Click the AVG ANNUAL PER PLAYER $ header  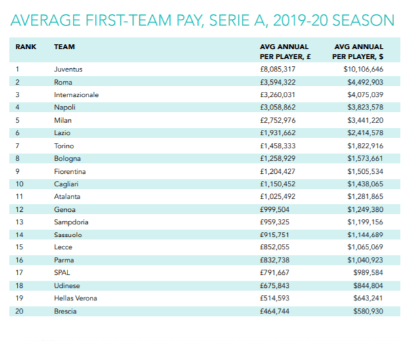359,51
